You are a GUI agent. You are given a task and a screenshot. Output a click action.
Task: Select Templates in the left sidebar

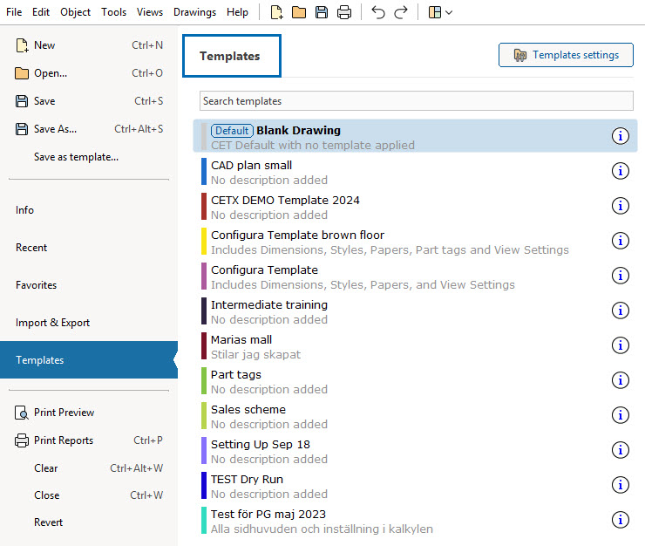coord(89,360)
